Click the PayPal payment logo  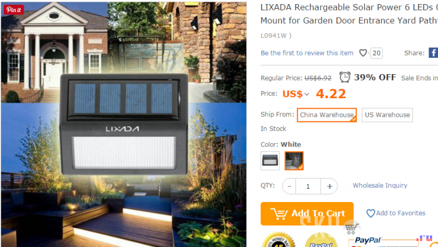pyautogui.click(x=367, y=241)
